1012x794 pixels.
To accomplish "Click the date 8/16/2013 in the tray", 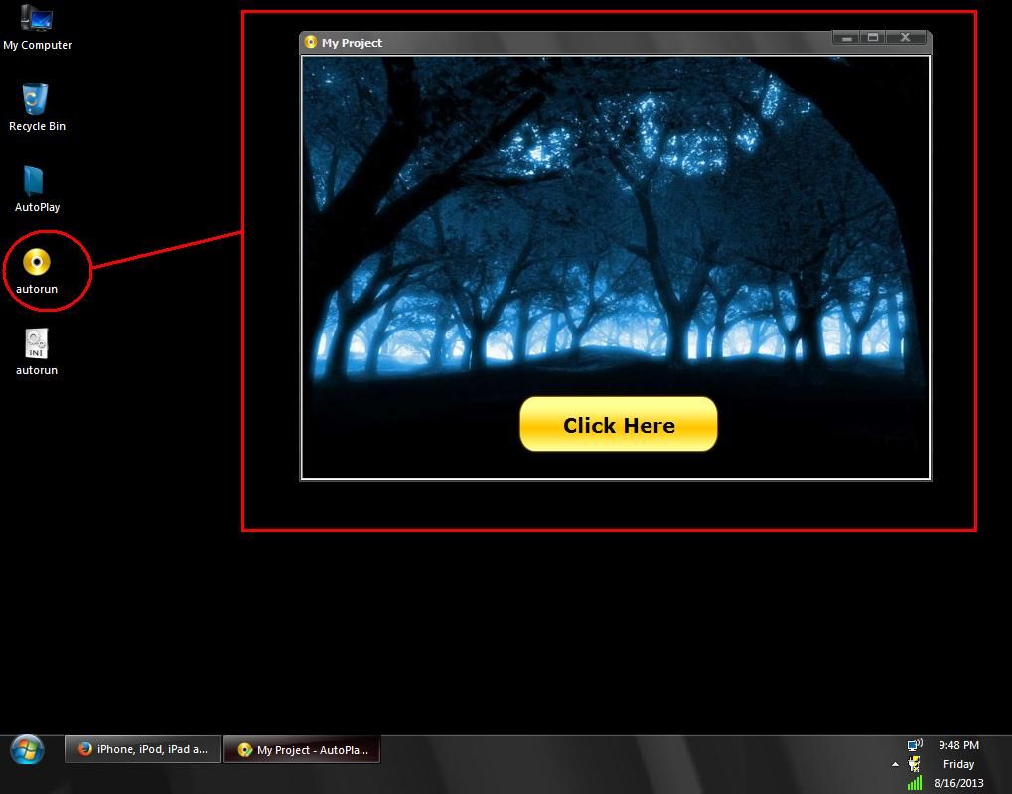I will [x=958, y=783].
